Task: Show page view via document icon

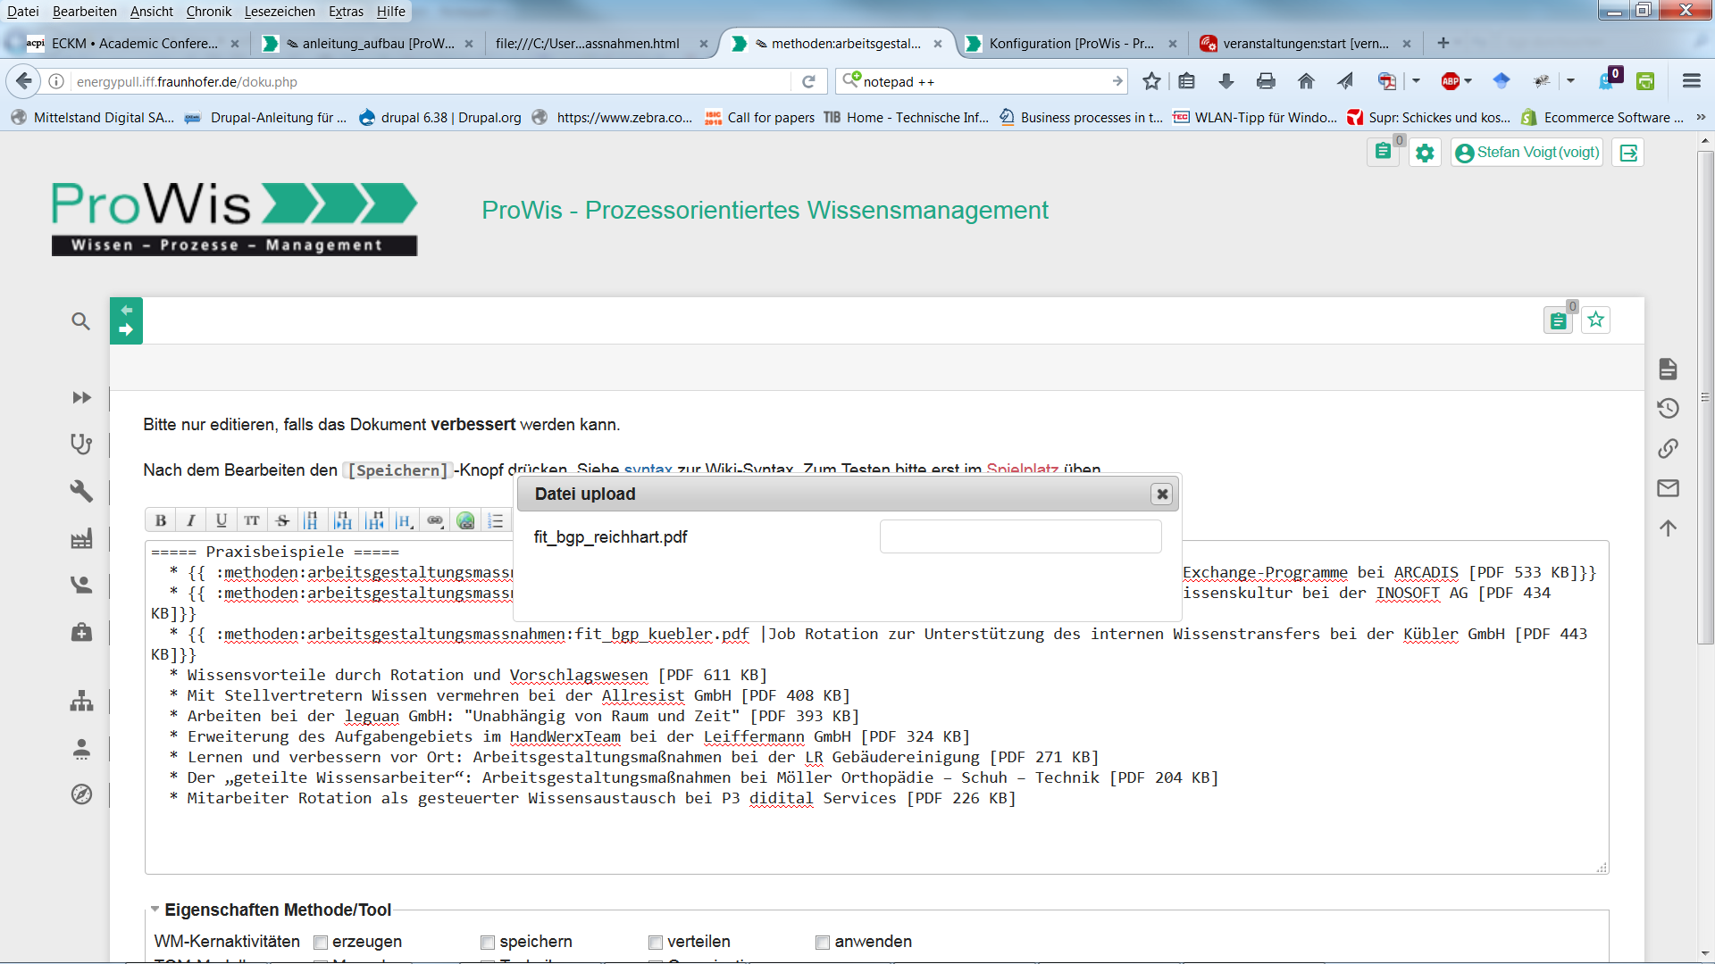Action: tap(1668, 369)
